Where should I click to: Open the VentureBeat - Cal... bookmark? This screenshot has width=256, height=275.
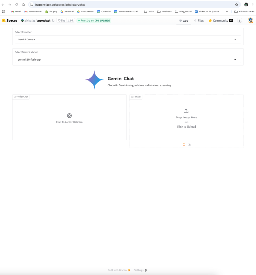tap(127, 11)
